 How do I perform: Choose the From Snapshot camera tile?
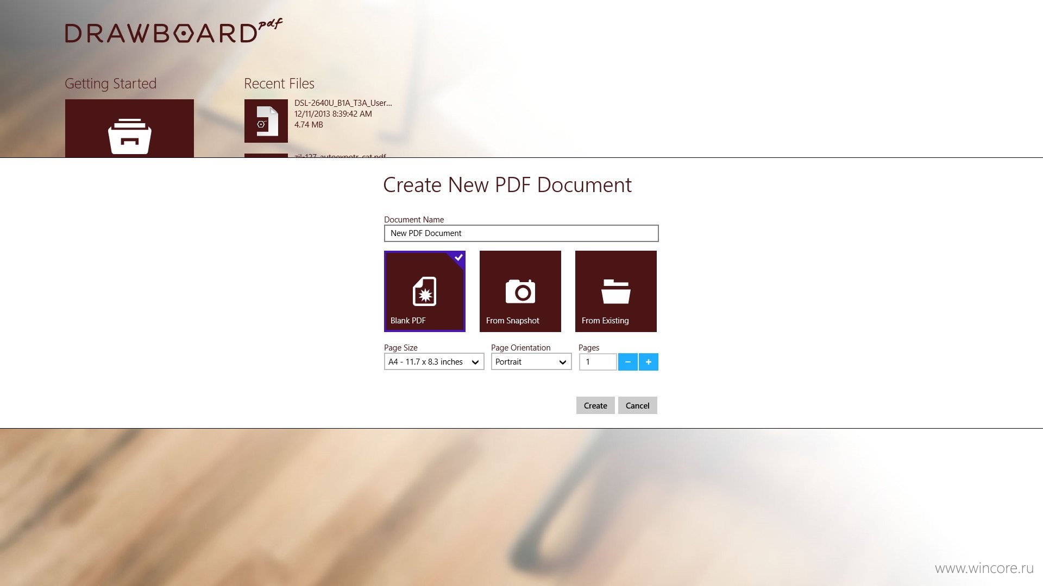(x=520, y=291)
